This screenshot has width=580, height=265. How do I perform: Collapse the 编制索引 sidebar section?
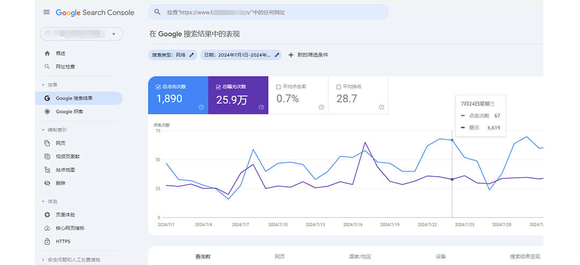pos(54,130)
